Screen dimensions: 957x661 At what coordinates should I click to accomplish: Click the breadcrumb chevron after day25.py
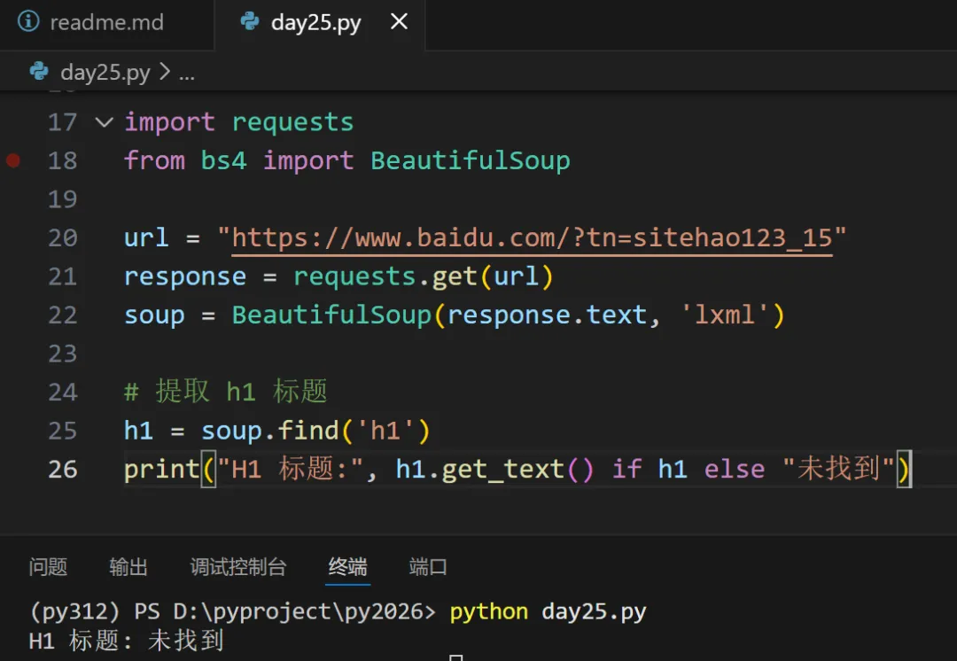[x=165, y=73]
